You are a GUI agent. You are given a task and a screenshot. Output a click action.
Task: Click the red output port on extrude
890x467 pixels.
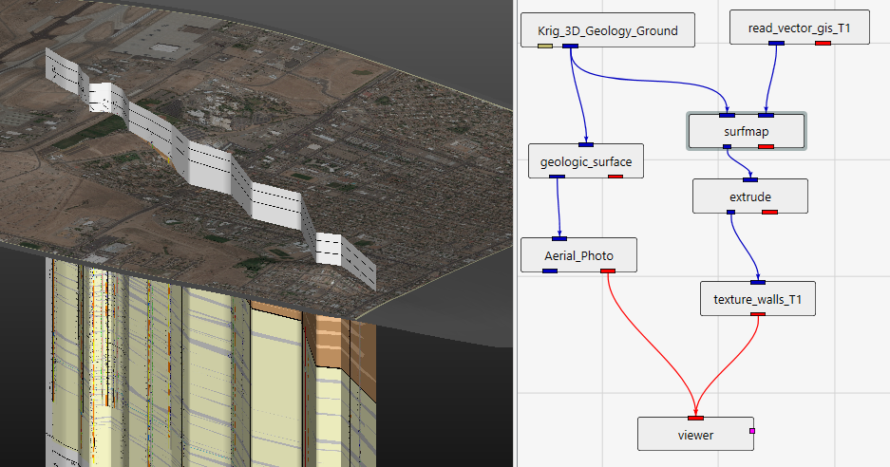[x=769, y=212]
